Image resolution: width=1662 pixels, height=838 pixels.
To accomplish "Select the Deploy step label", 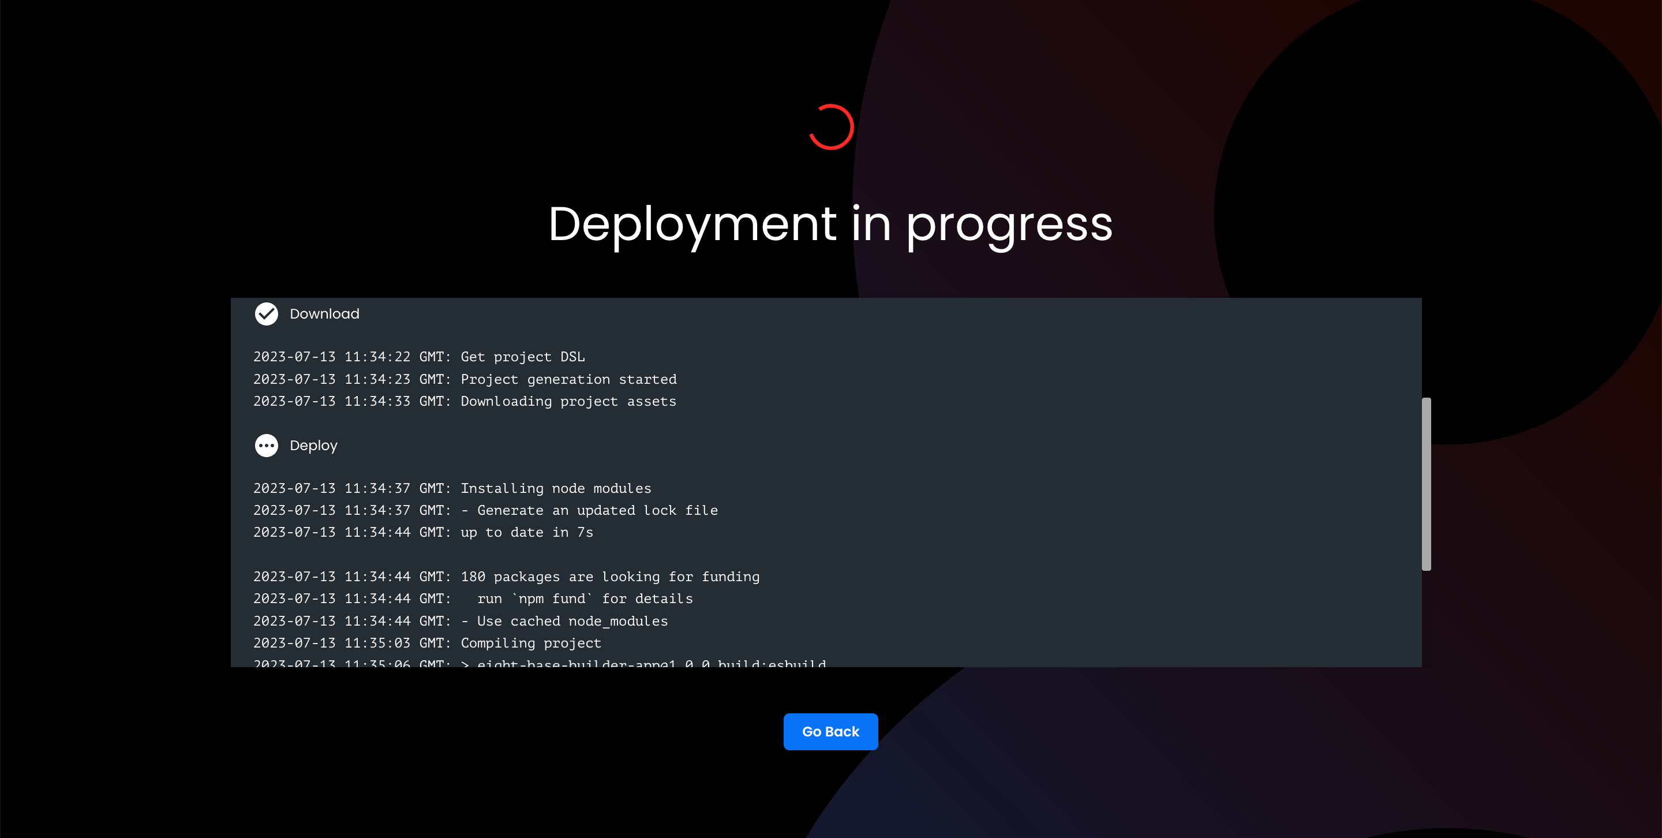I will (313, 446).
